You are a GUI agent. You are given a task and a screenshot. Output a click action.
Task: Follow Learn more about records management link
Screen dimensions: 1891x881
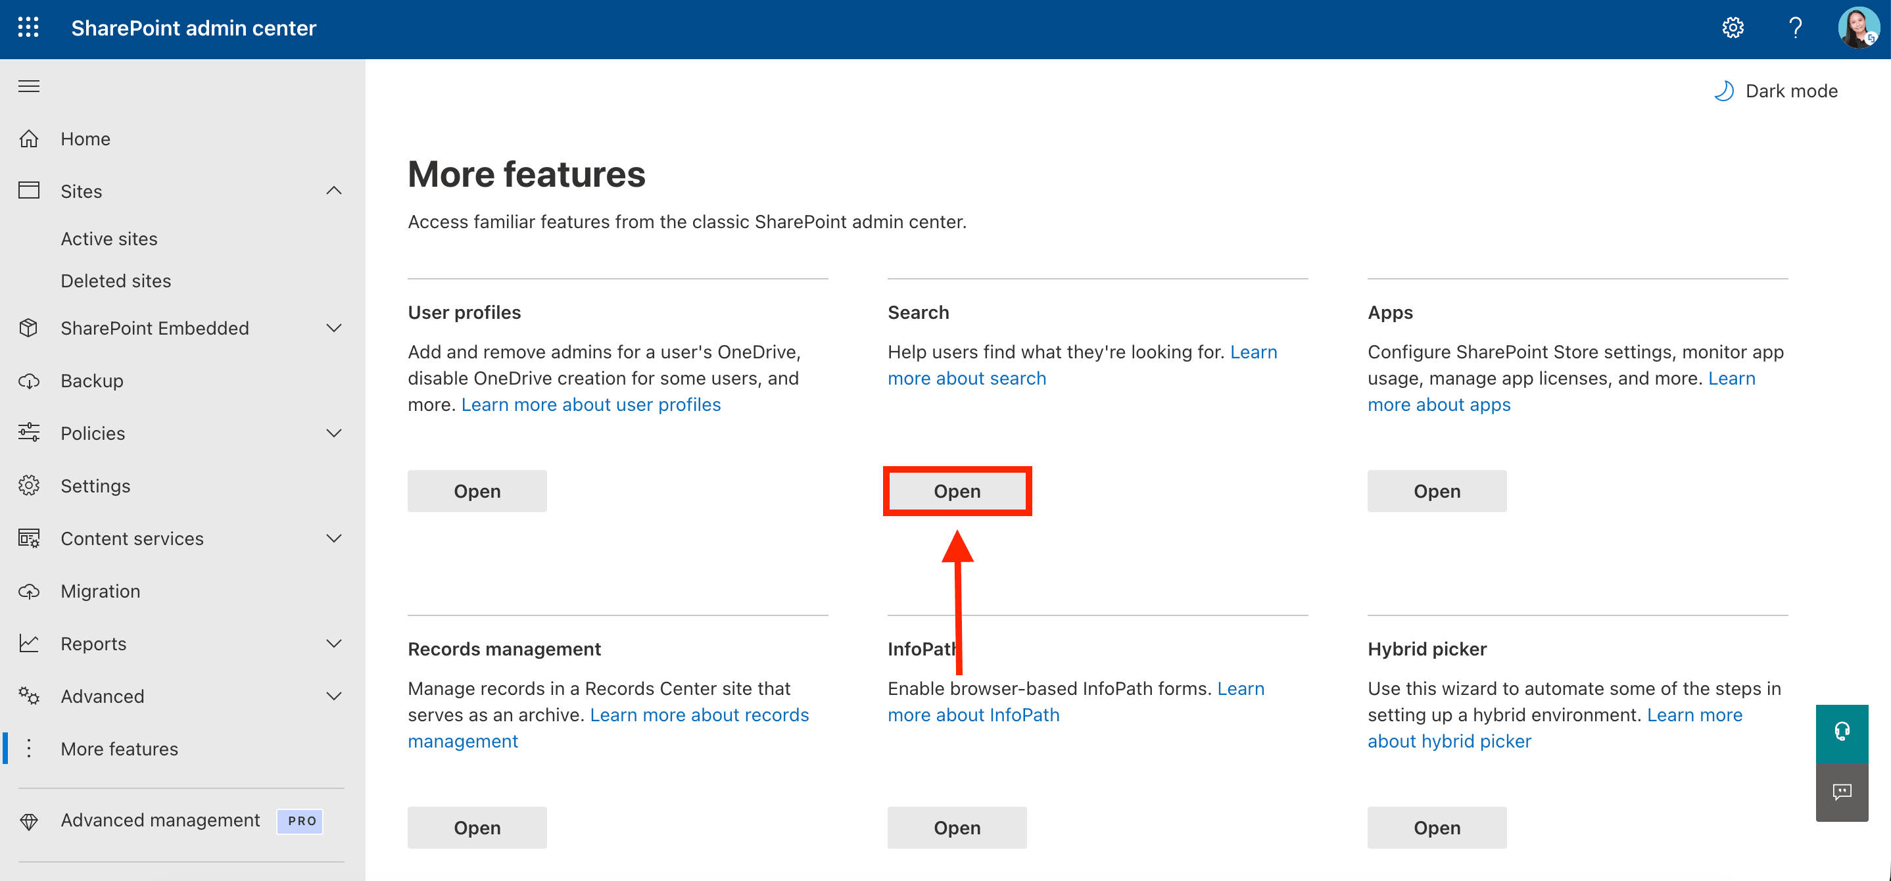[x=699, y=715]
